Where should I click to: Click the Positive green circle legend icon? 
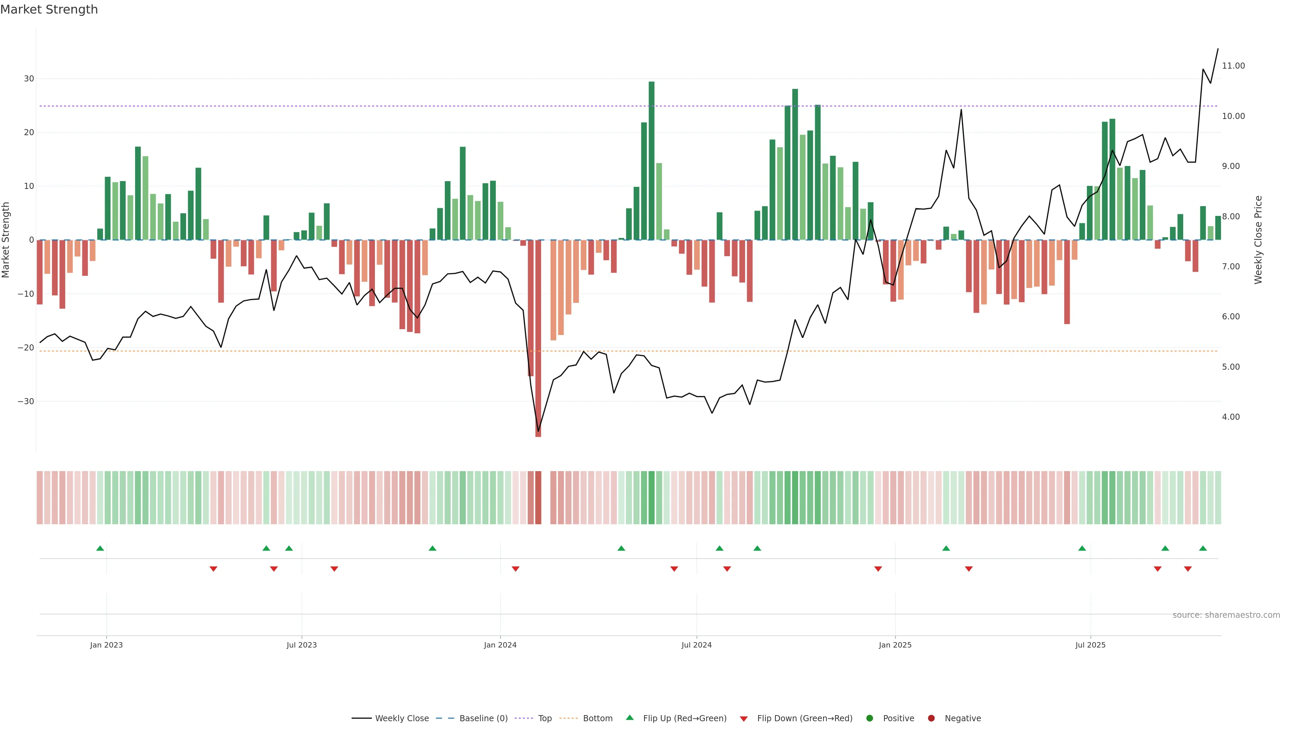click(x=869, y=719)
